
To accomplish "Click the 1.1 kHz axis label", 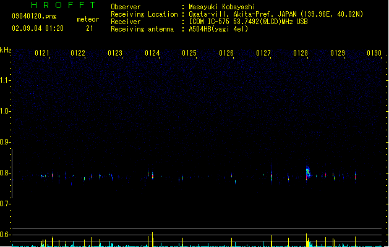I will click(x=5, y=80).
